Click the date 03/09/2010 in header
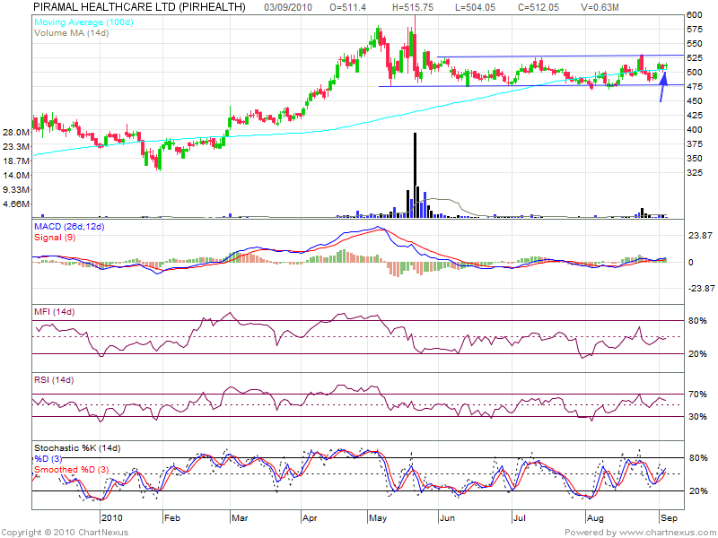The height and width of the screenshot is (538, 718). 290,6
